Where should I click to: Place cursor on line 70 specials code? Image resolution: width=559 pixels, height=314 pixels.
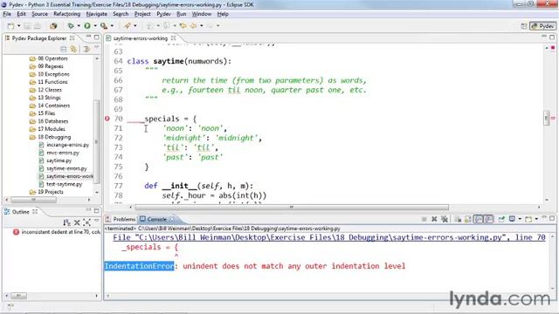[x=170, y=119]
